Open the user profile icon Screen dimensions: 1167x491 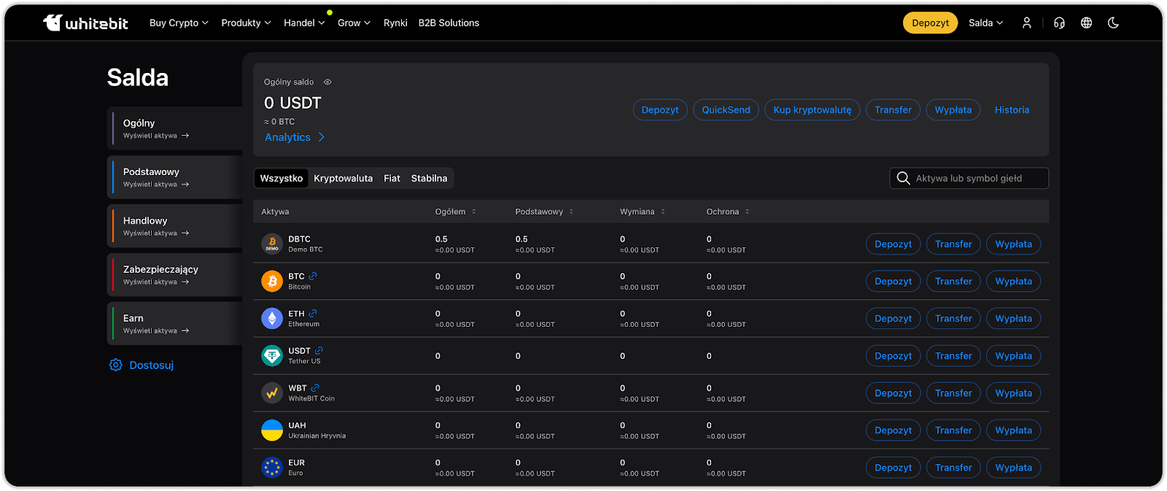1026,23
